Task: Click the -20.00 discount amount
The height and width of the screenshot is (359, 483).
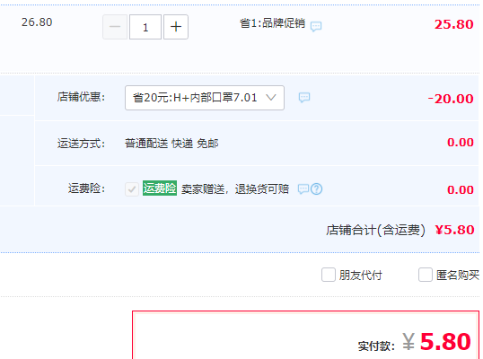Action: point(451,99)
